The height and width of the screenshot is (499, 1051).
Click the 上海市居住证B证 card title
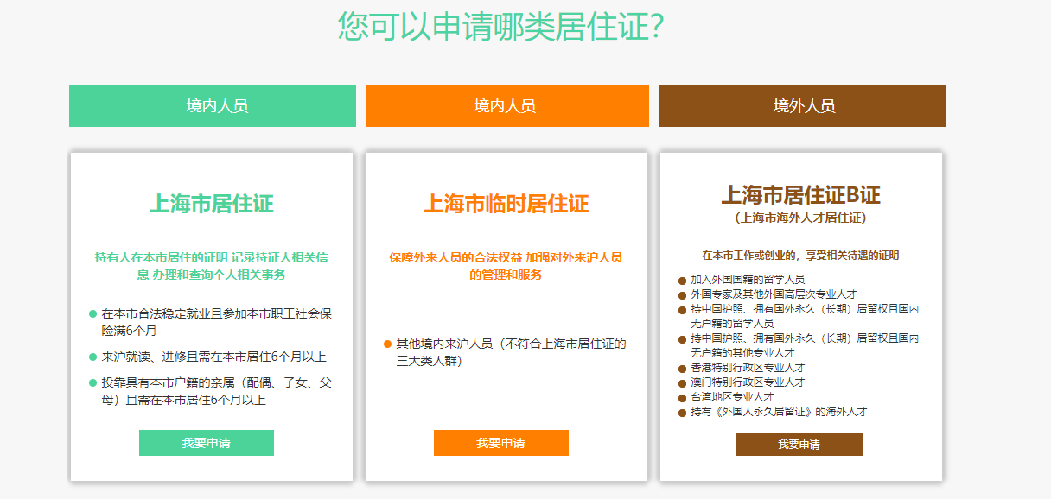(x=801, y=194)
